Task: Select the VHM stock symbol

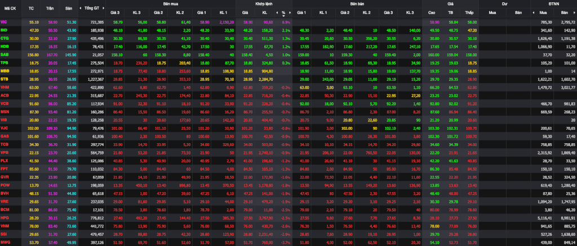Action: (5, 87)
